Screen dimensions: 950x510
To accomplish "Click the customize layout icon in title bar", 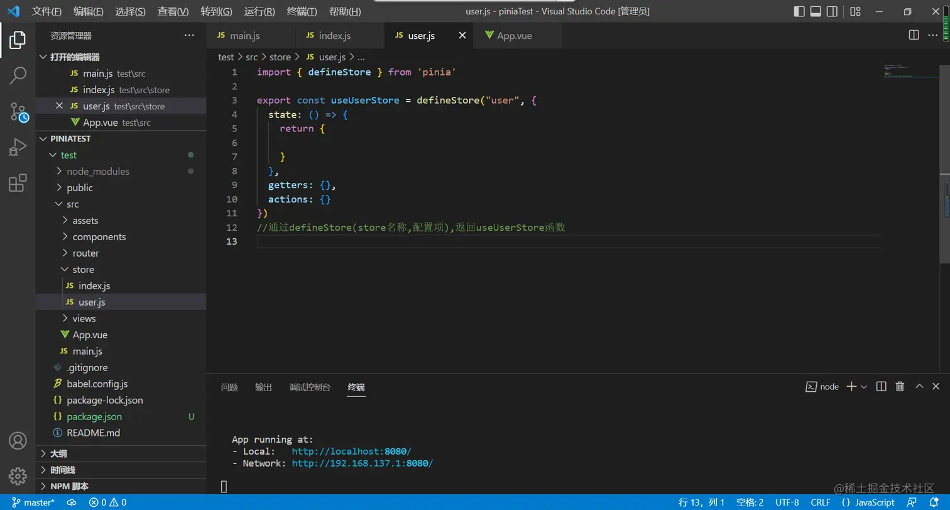I will pyautogui.click(x=855, y=11).
